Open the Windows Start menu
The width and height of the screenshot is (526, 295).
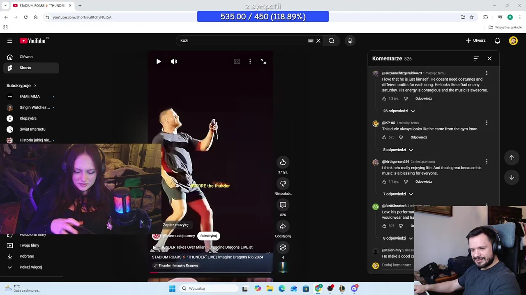172,288
